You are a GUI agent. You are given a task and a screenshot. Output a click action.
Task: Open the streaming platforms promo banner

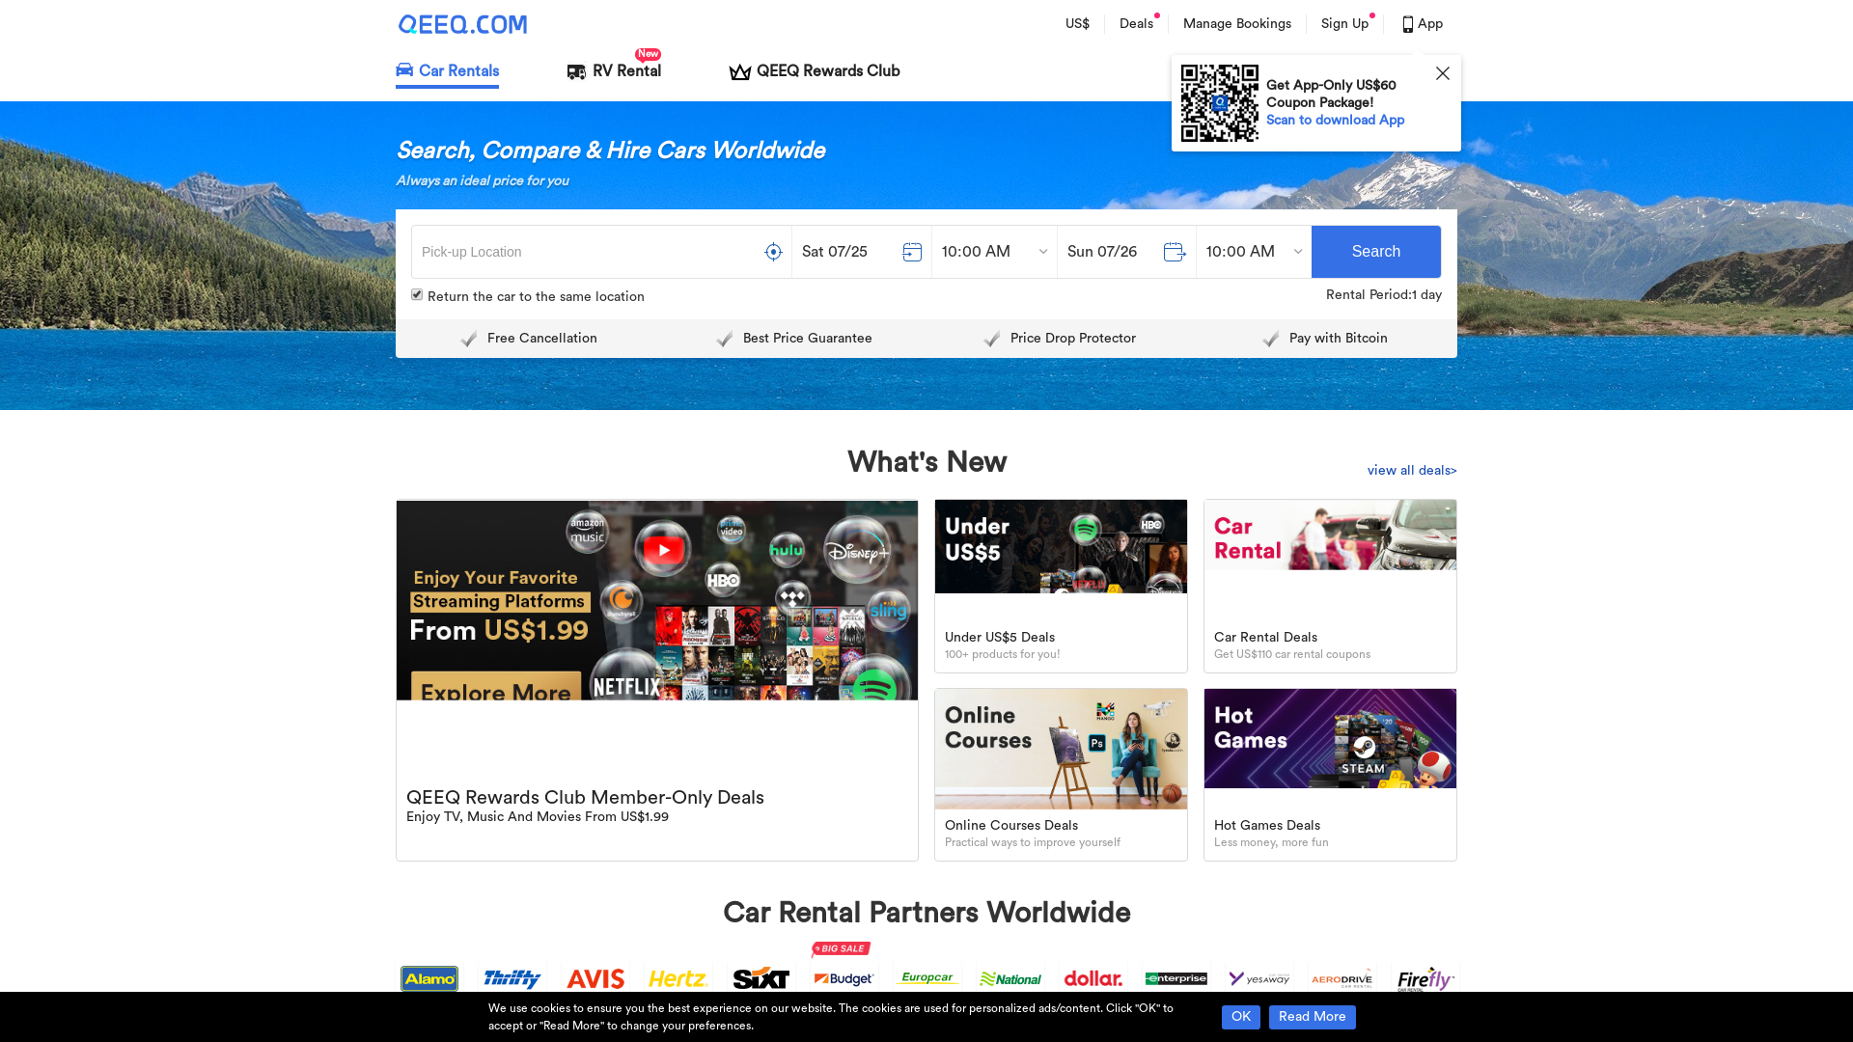pos(657,600)
